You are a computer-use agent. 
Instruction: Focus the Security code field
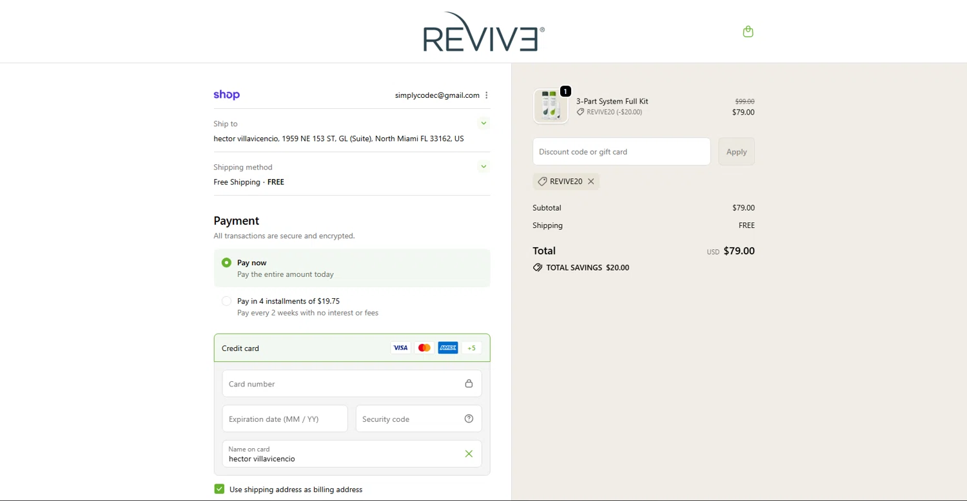(418, 419)
